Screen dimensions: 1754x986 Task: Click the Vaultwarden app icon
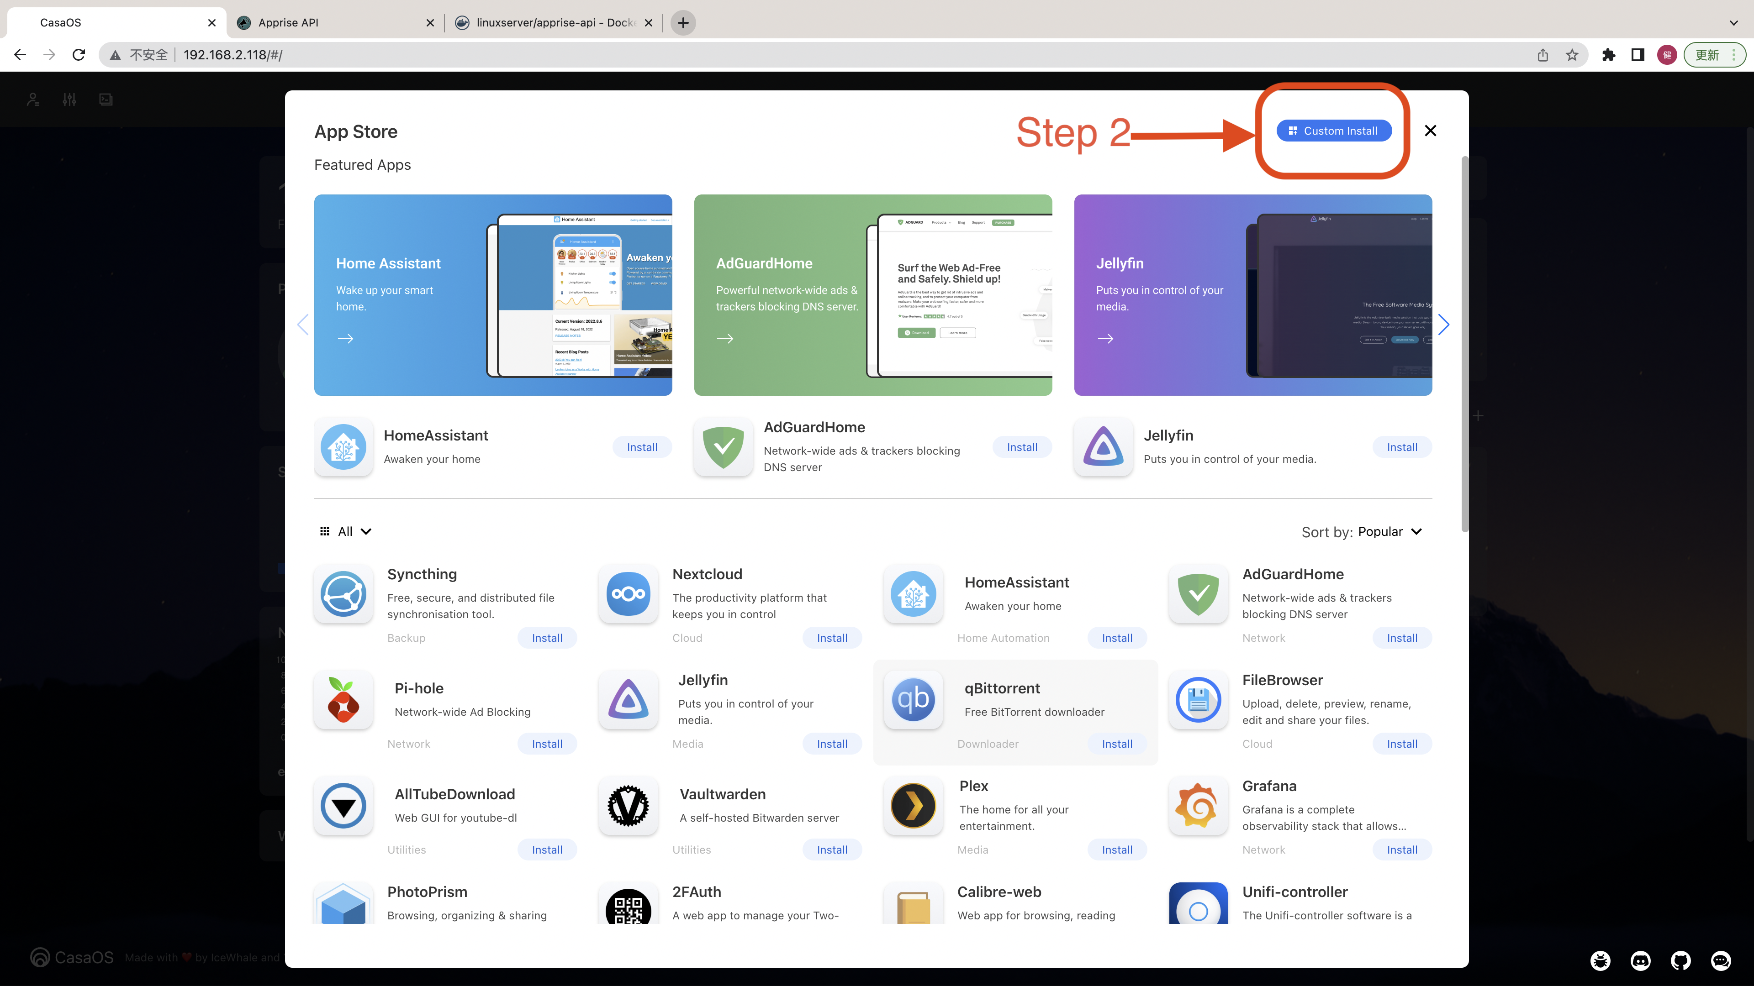(x=628, y=806)
